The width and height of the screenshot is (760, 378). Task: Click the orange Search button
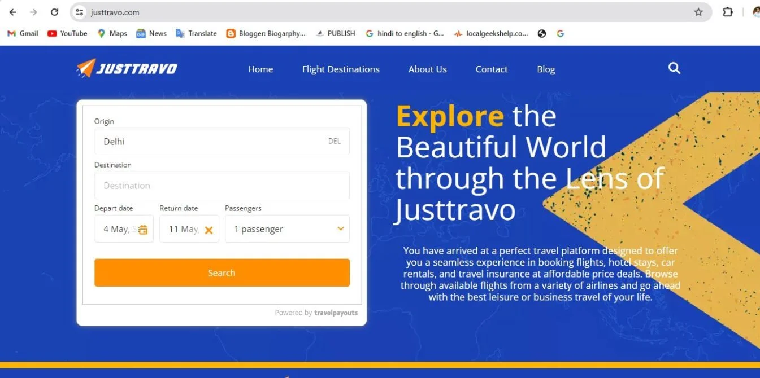pyautogui.click(x=222, y=272)
